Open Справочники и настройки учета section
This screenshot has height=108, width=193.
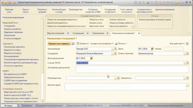coord(144,11)
